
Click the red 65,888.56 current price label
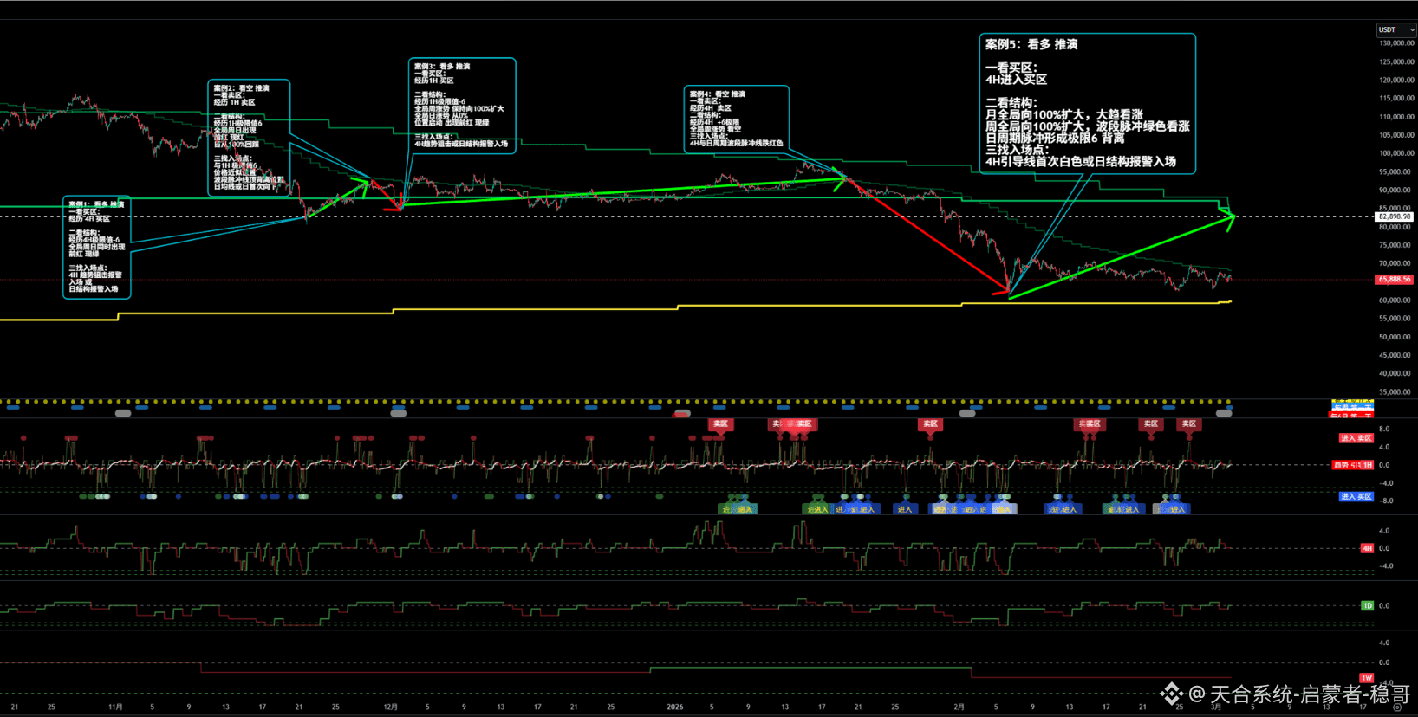pos(1394,280)
